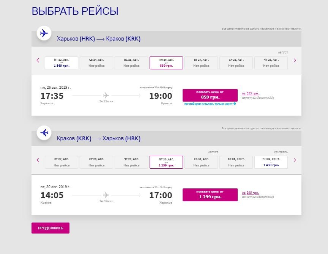
Task: Select ПТ 23 АВГ. outbound date for 1 869 грн.
Action: [x=61, y=63]
